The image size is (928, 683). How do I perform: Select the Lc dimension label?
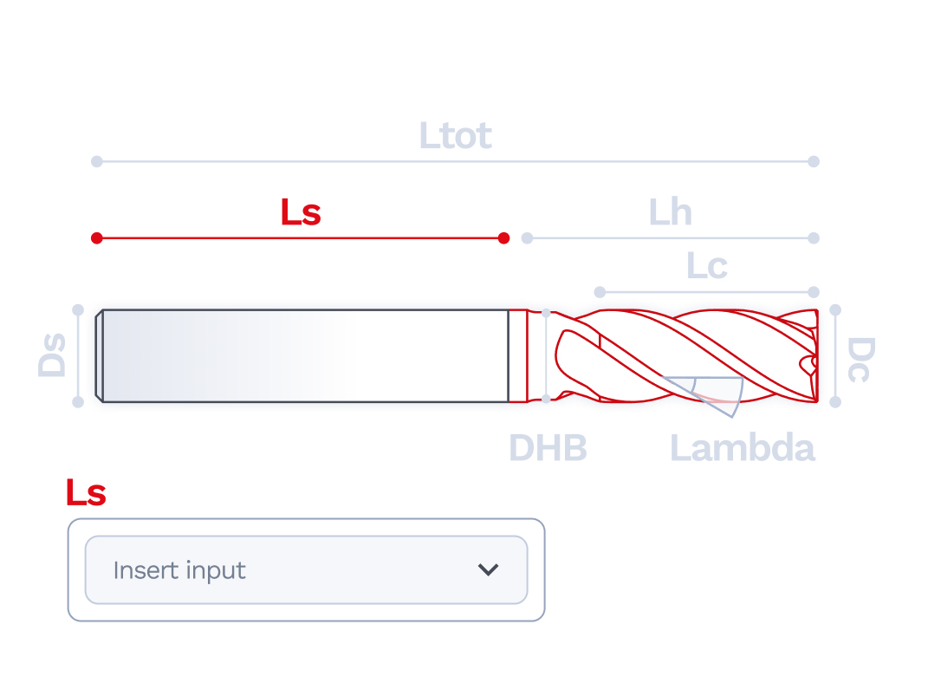707,266
